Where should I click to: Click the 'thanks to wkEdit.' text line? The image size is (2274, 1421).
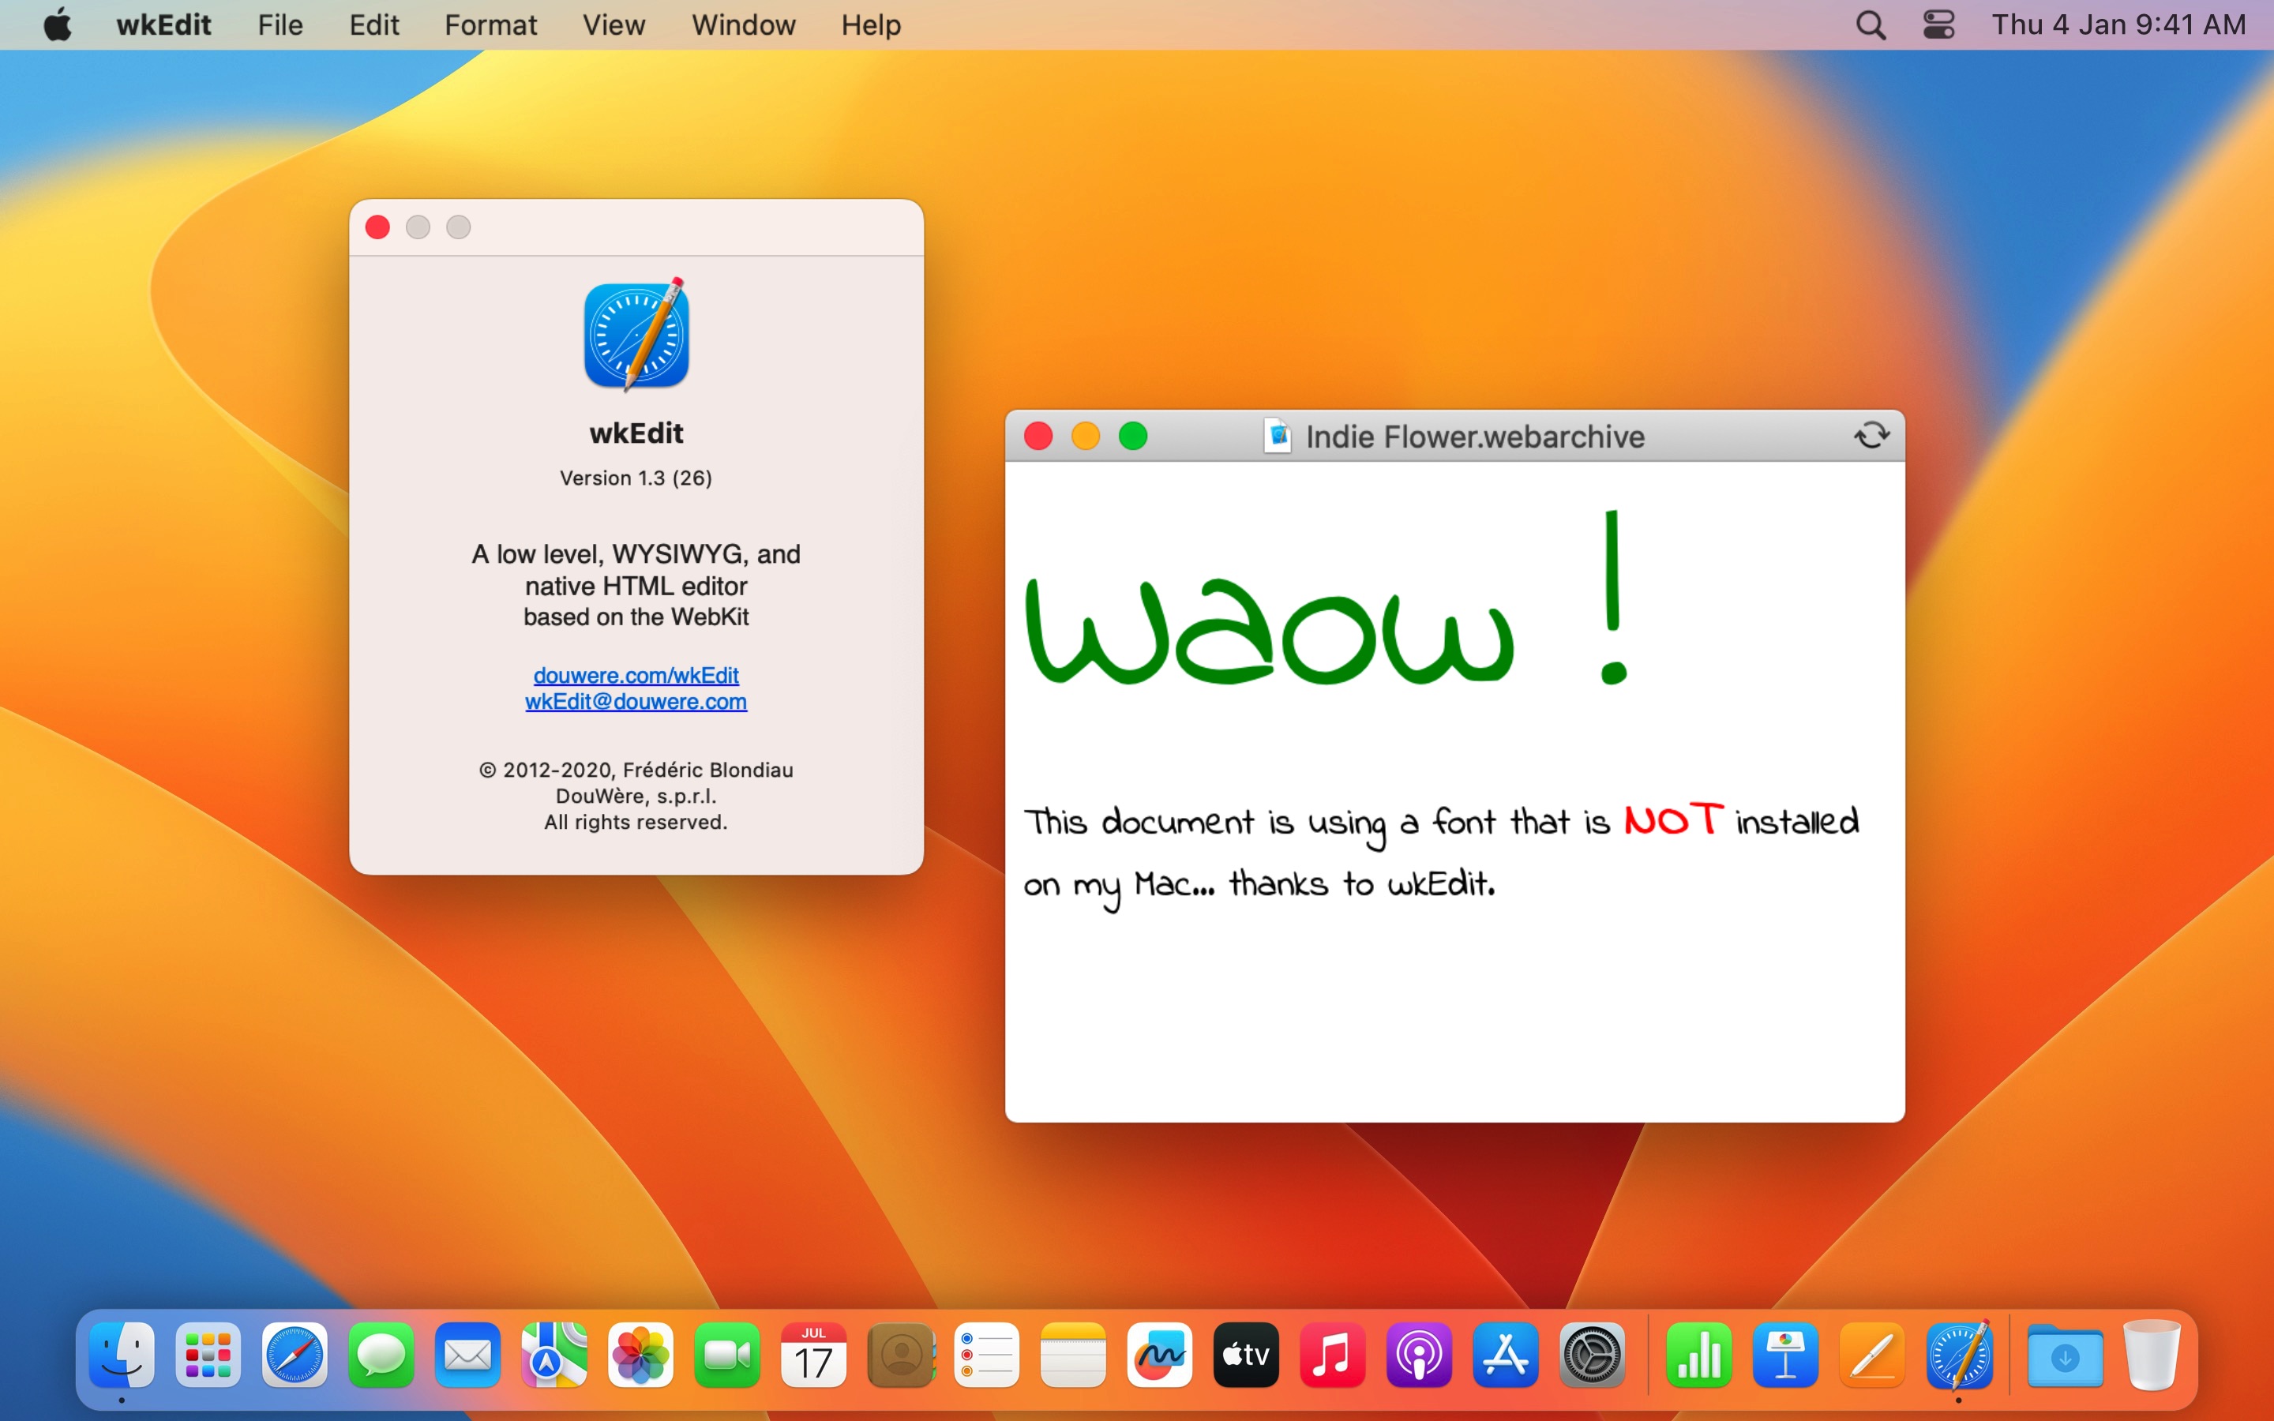(1361, 884)
